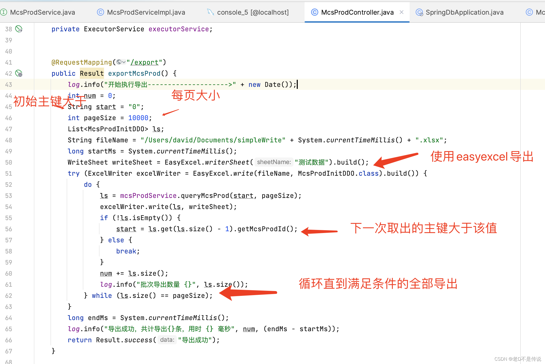Viewport: 545px width, 364px height.
Task: Select the pageSize value 10000
Action: (138, 118)
